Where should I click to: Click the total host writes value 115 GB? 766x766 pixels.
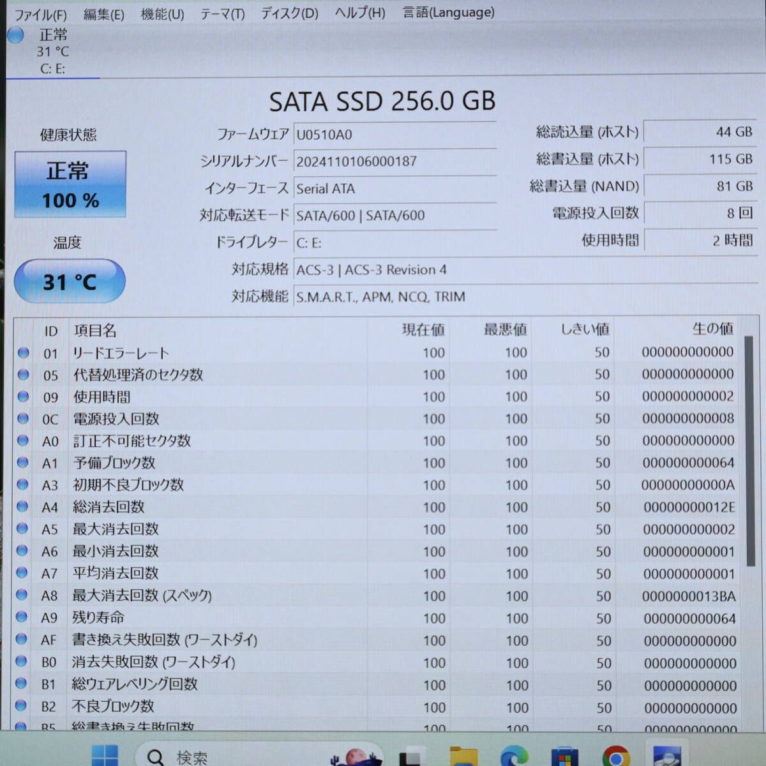[700, 158]
